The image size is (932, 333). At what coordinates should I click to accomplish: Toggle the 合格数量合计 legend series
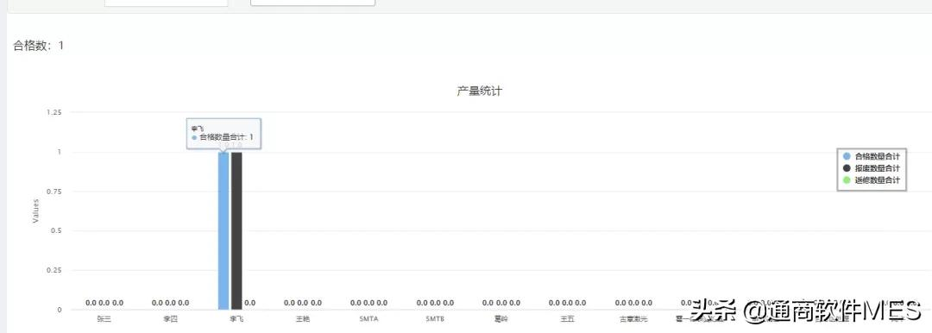click(x=872, y=156)
